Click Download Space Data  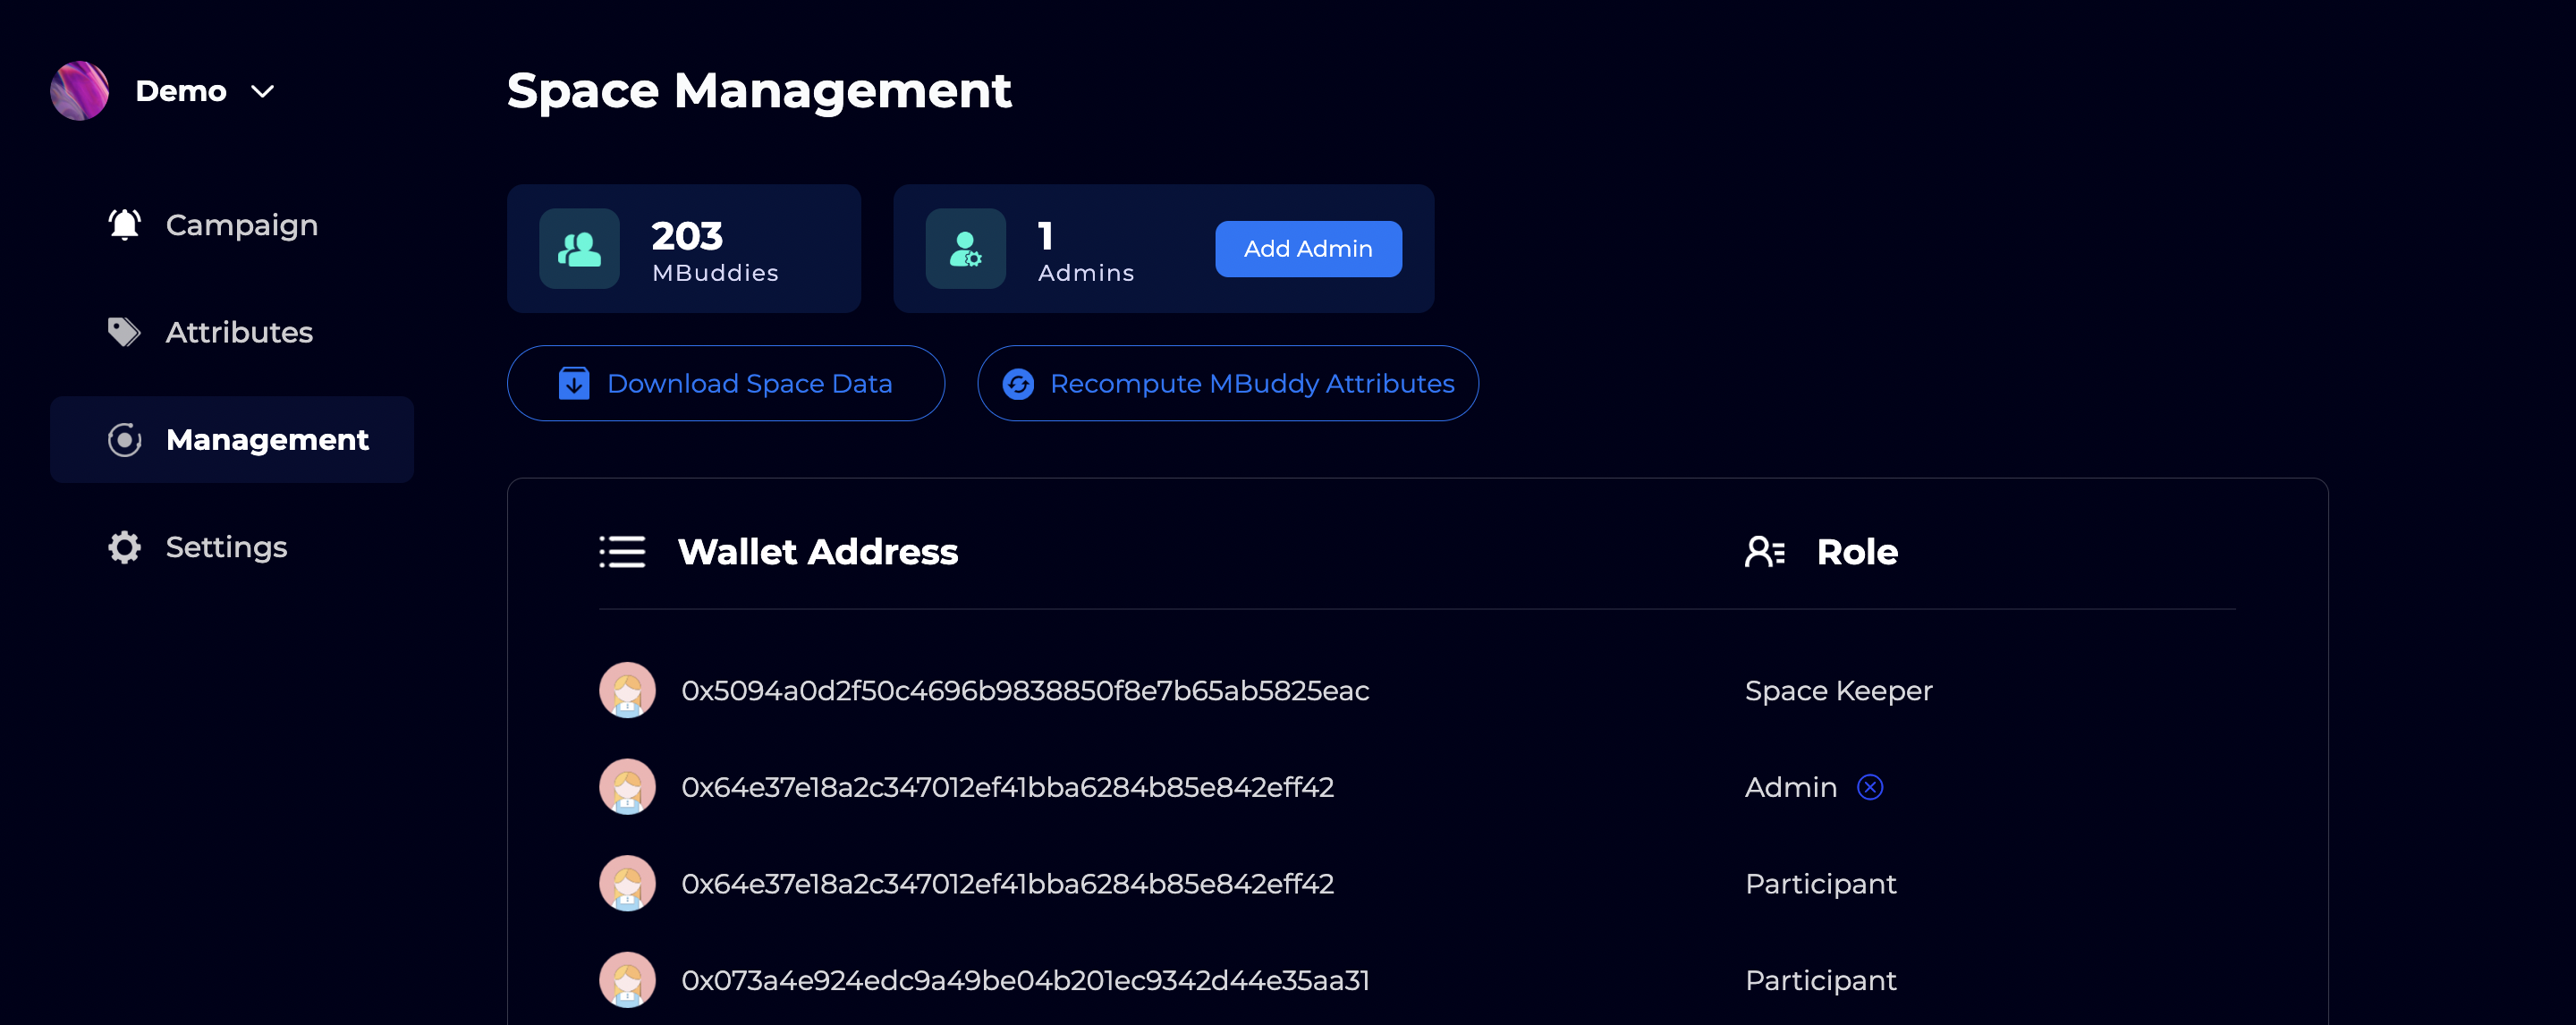pos(725,383)
